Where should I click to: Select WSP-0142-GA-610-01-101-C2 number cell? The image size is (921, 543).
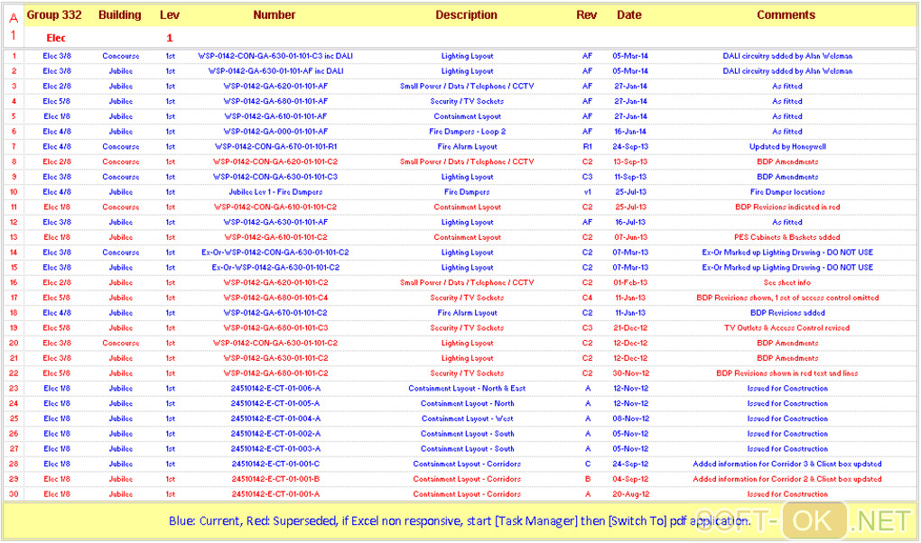pyautogui.click(x=275, y=237)
